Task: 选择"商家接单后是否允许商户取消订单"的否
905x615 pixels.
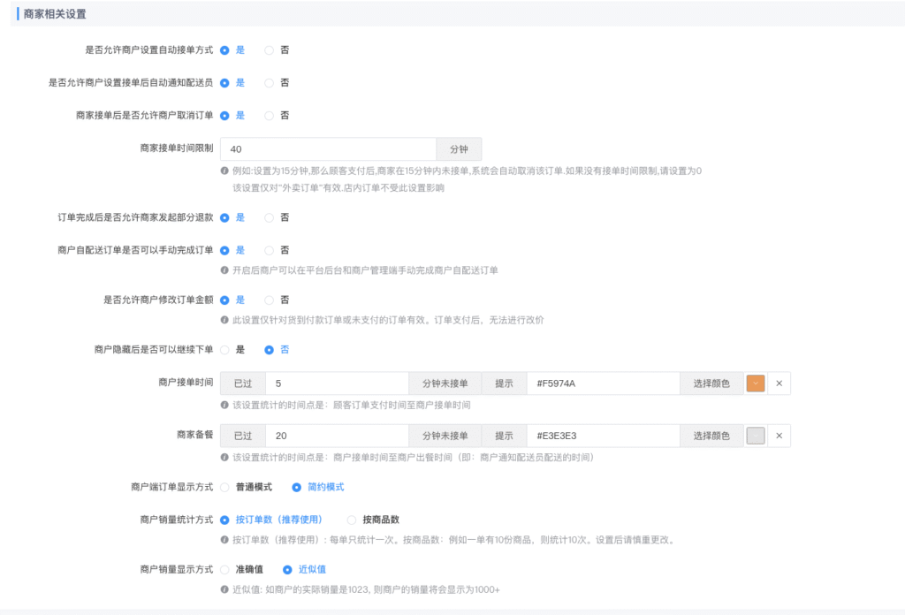Action: click(x=269, y=115)
